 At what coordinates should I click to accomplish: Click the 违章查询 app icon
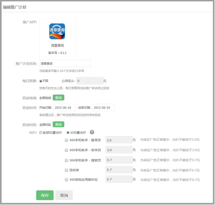[57, 31]
